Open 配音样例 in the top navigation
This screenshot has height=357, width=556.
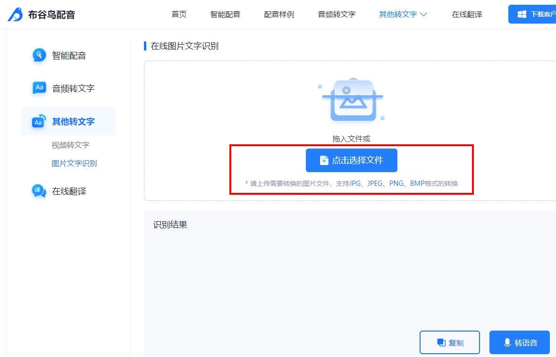(x=279, y=14)
